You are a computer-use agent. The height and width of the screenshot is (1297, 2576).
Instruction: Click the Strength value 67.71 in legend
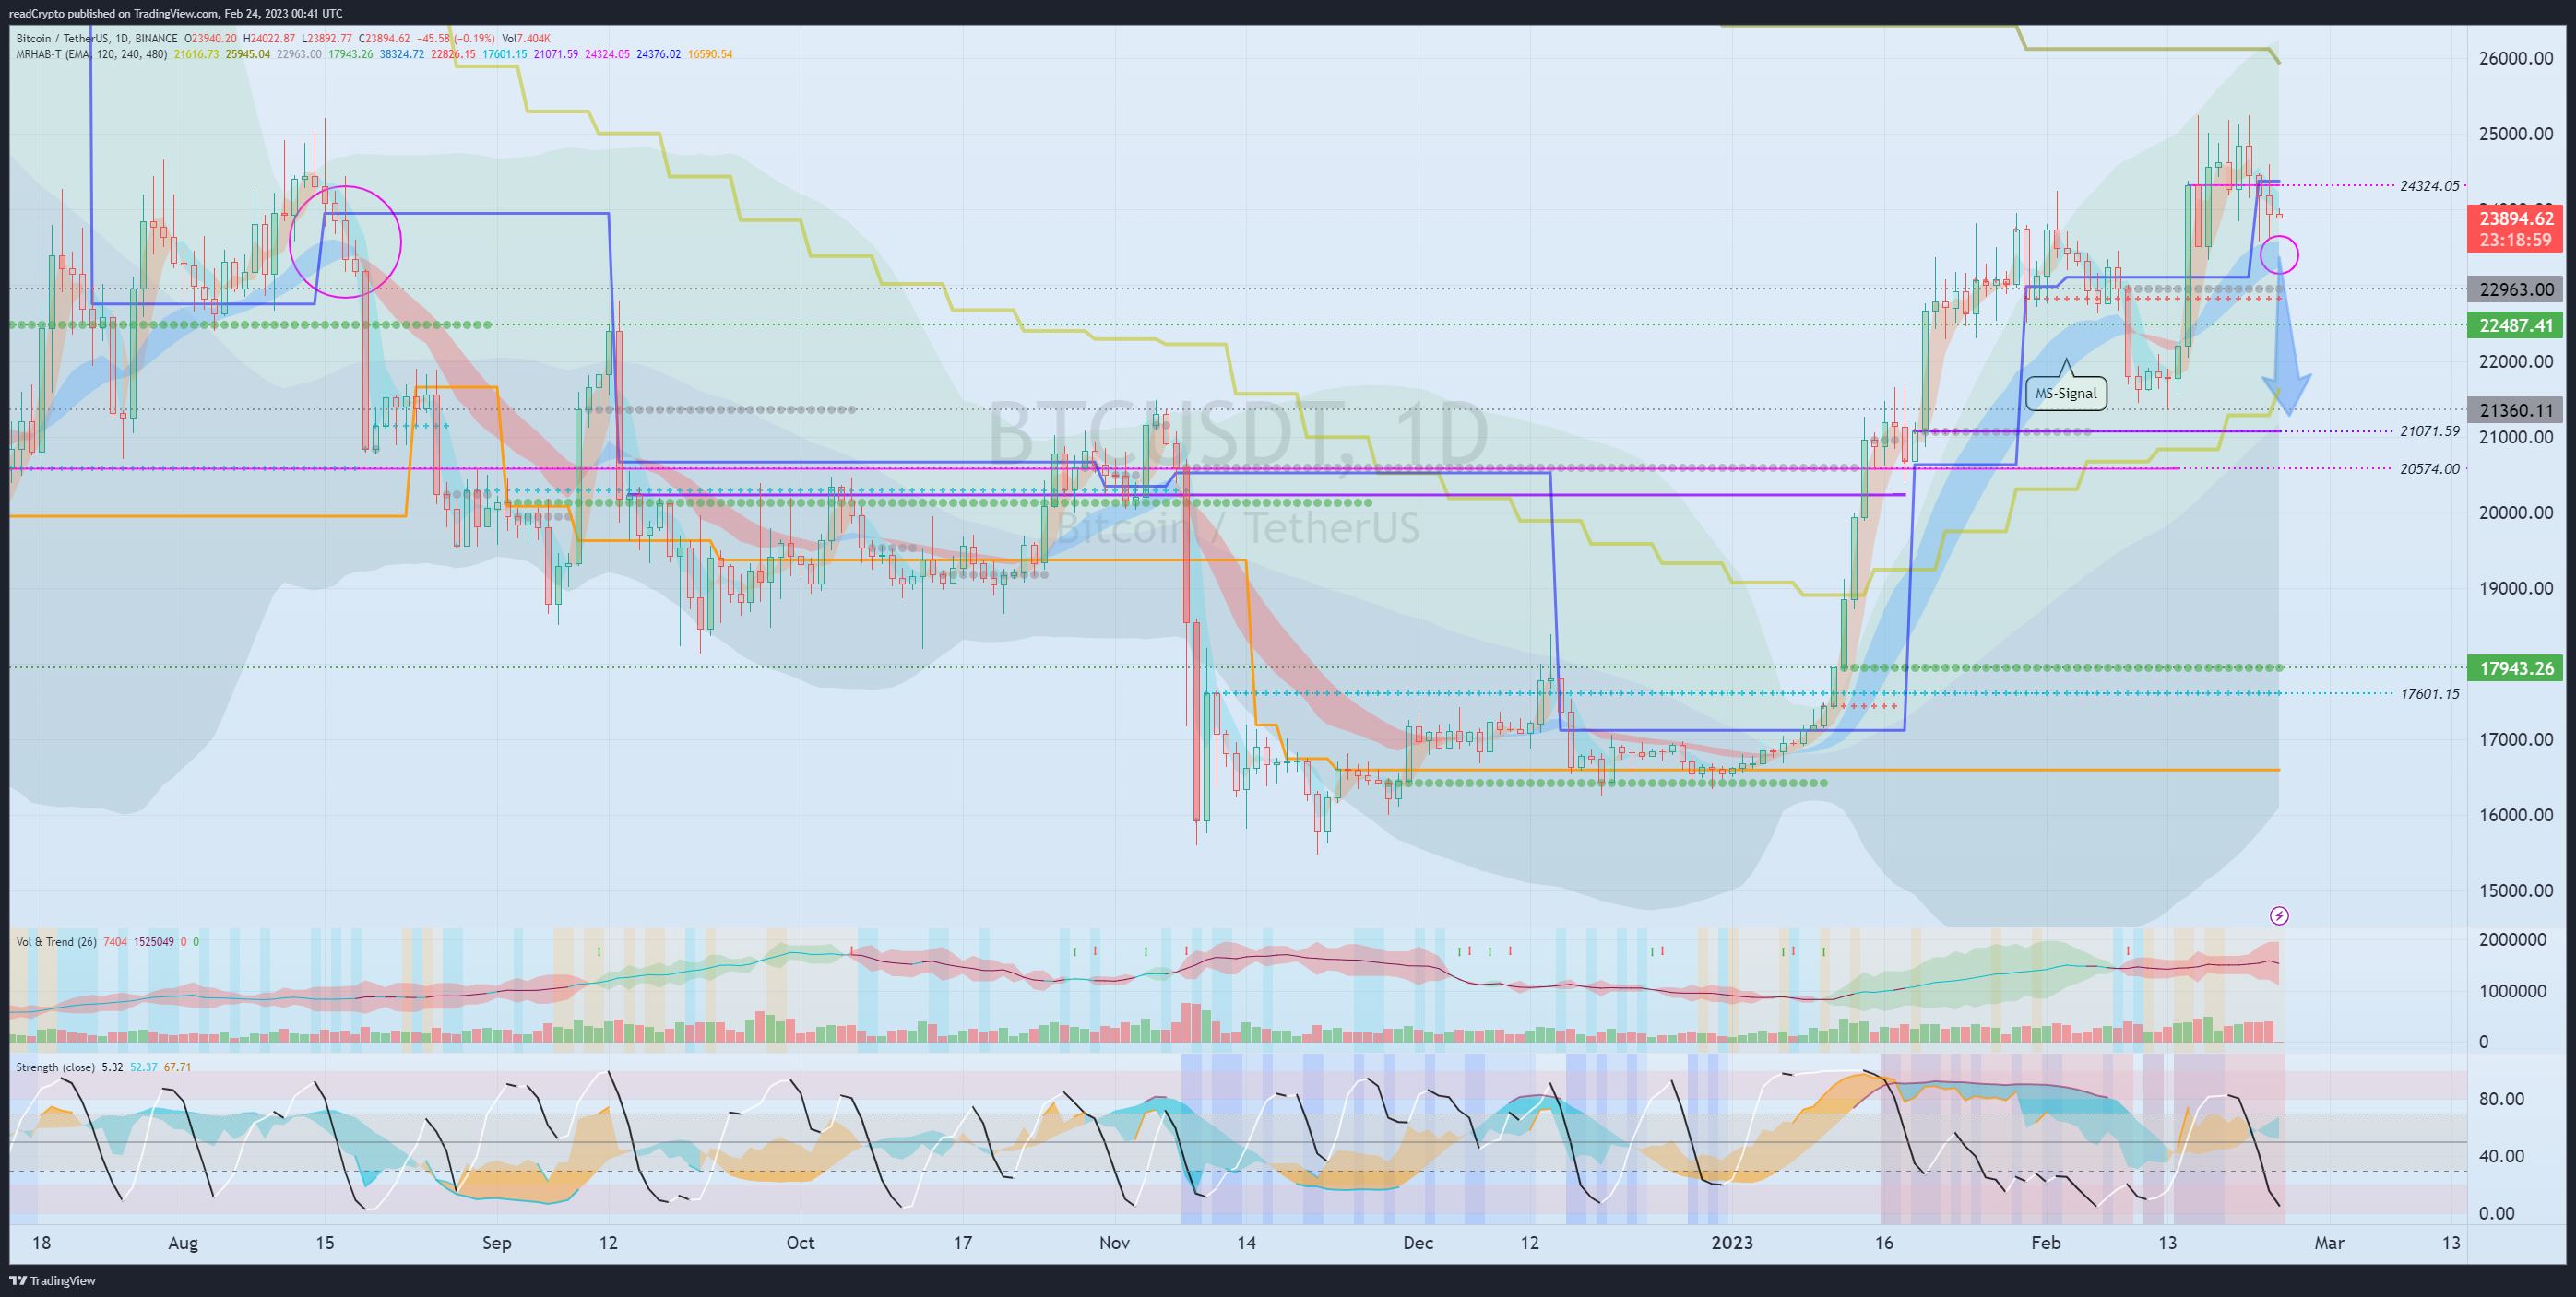(x=178, y=1067)
